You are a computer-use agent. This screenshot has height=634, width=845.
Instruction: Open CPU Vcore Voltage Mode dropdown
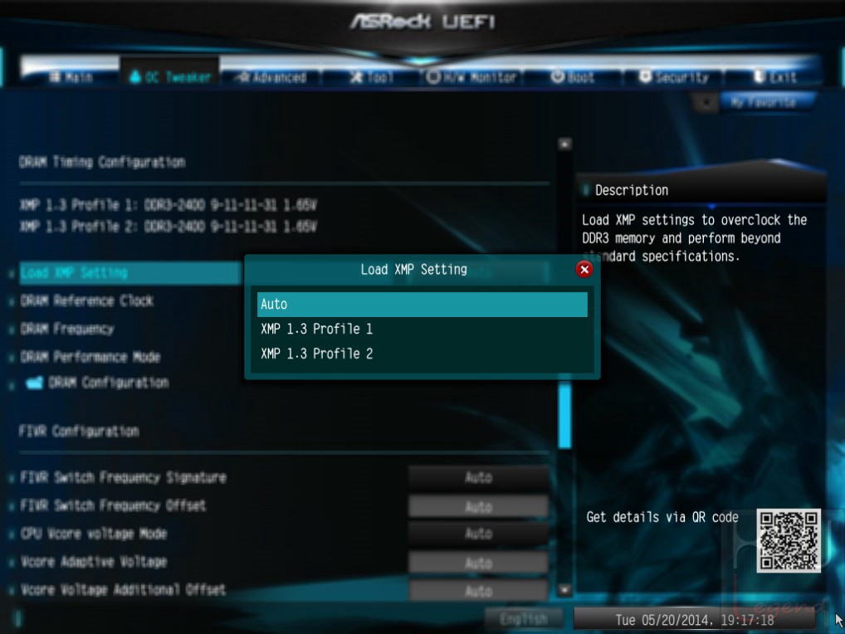click(x=479, y=534)
